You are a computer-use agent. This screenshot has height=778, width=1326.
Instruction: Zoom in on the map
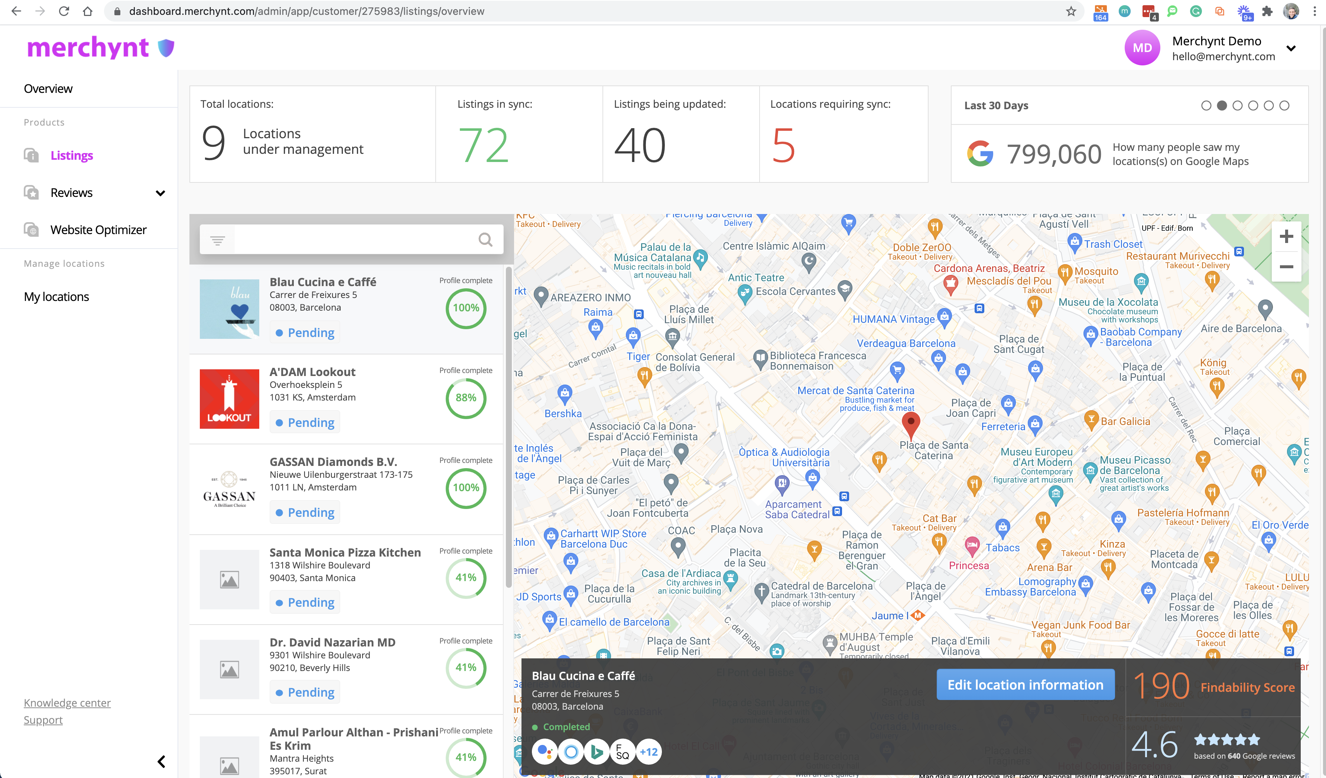coord(1286,236)
